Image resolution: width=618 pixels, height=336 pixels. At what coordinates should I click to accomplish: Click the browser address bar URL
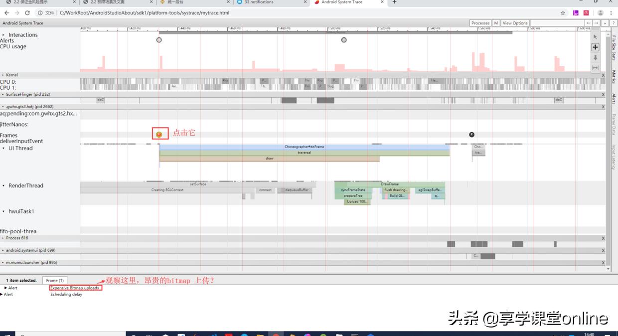coord(145,13)
